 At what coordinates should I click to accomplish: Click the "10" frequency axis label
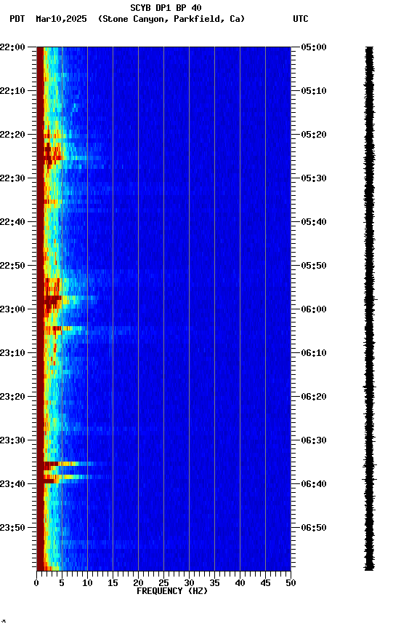(x=87, y=583)
